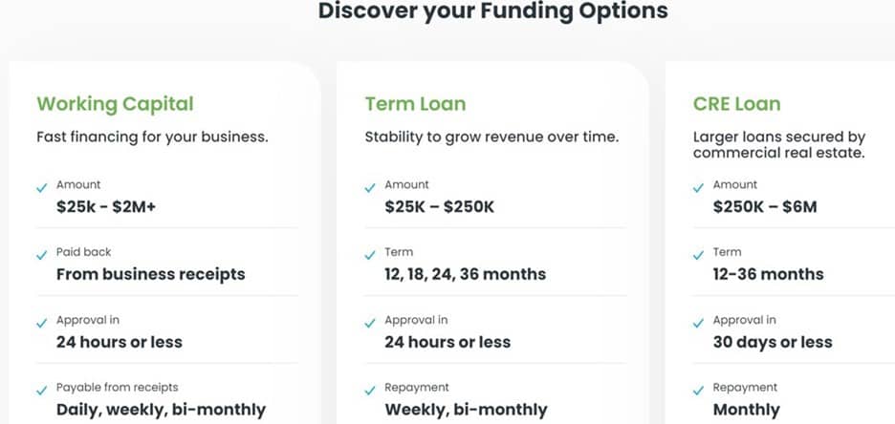
Task: Open the CRE Loan heading
Action: (x=736, y=104)
